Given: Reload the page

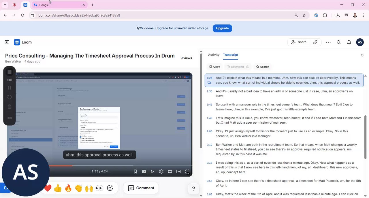Looking at the screenshot, I should pos(22,15).
